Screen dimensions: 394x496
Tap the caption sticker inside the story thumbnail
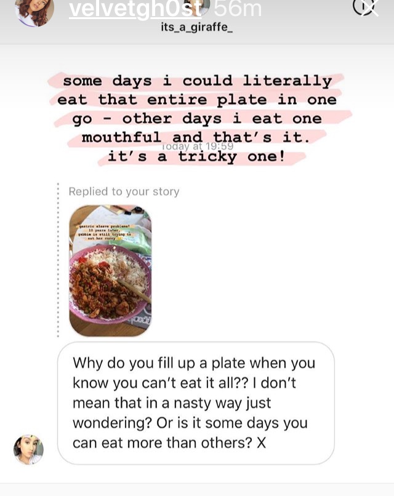coord(107,232)
